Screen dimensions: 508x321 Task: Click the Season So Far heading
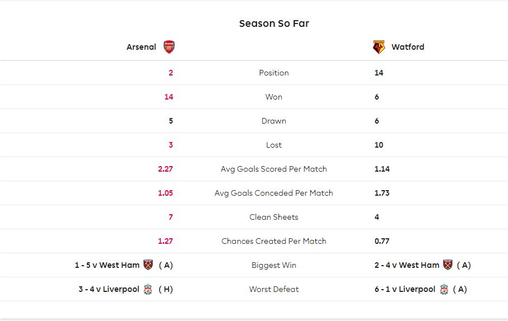274,23
